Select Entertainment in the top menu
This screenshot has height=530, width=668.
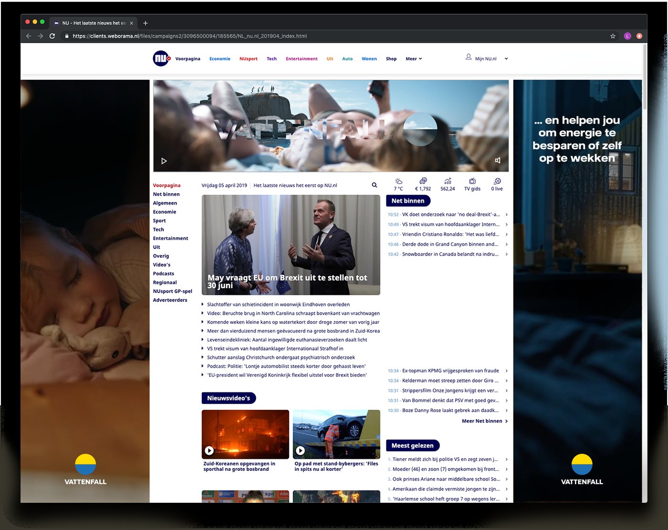point(302,59)
